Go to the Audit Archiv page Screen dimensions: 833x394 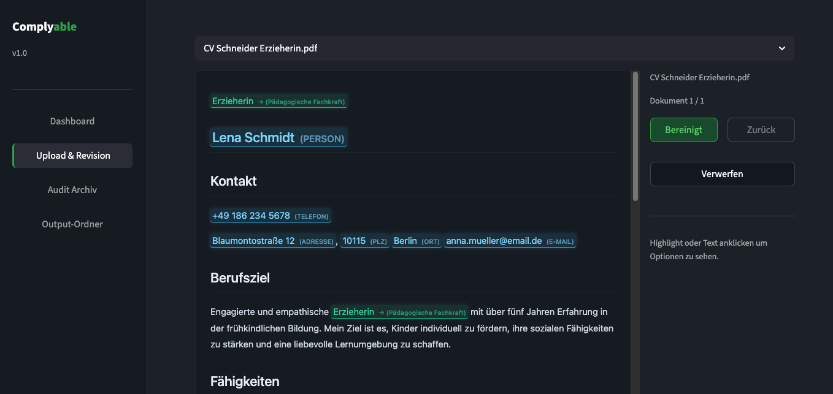click(72, 189)
